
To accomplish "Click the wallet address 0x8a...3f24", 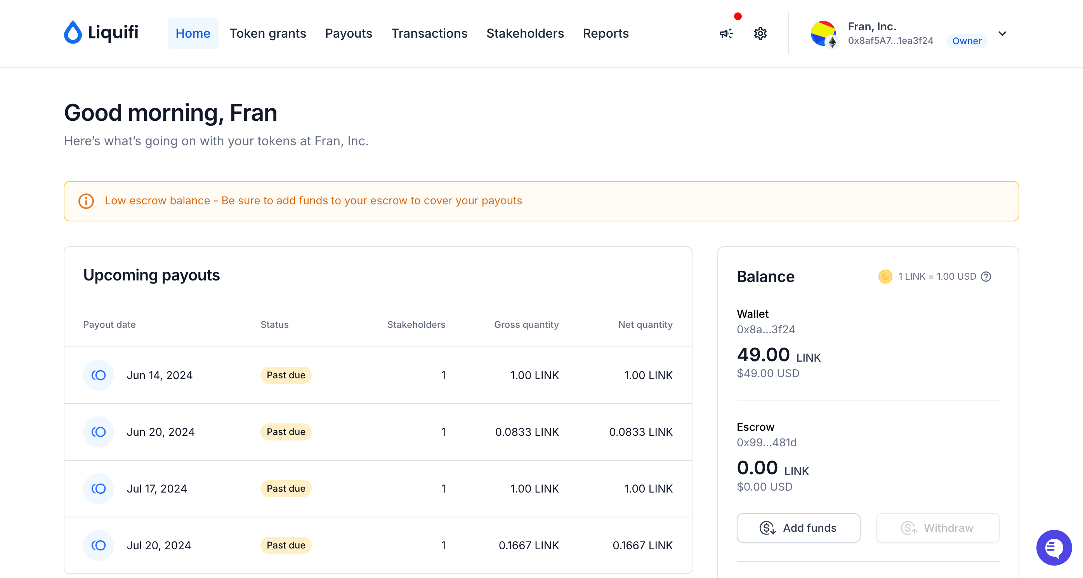I will click(x=766, y=329).
